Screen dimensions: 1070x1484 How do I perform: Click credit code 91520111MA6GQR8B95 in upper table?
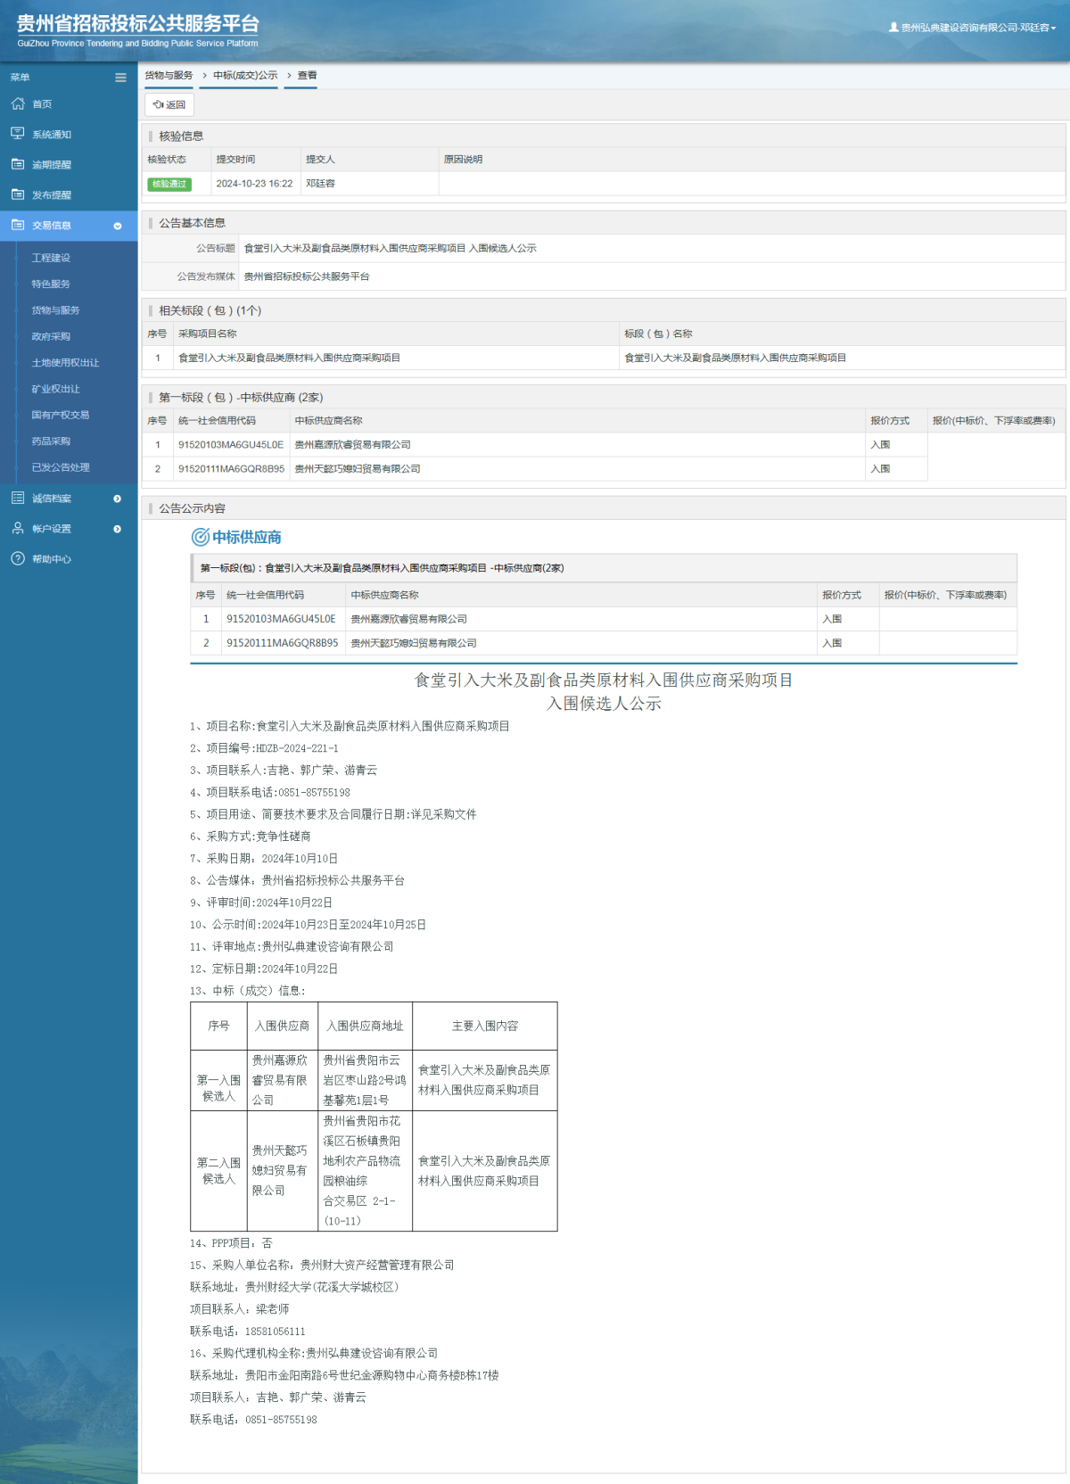(x=232, y=469)
